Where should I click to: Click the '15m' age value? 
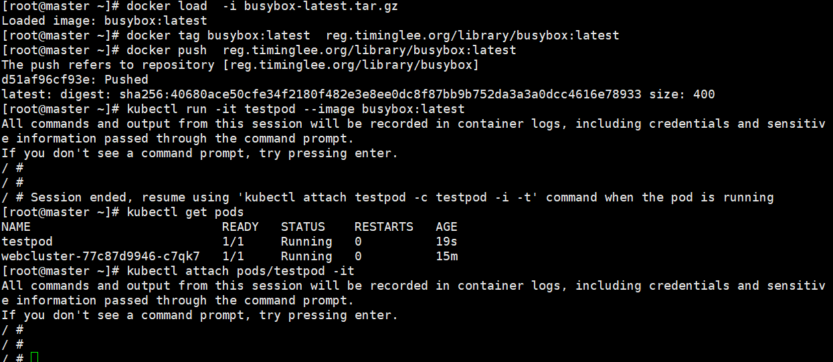click(446, 256)
